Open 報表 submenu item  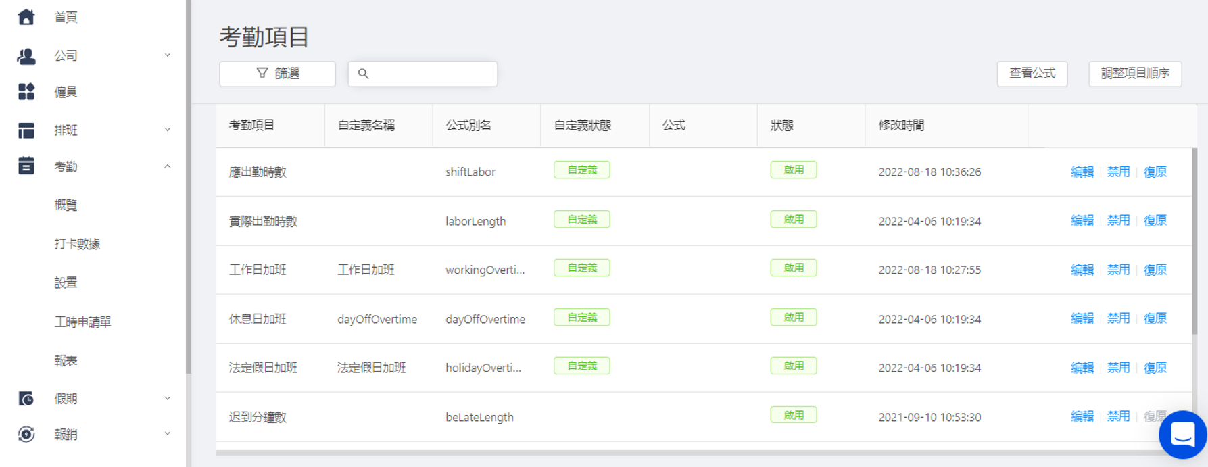[66, 360]
